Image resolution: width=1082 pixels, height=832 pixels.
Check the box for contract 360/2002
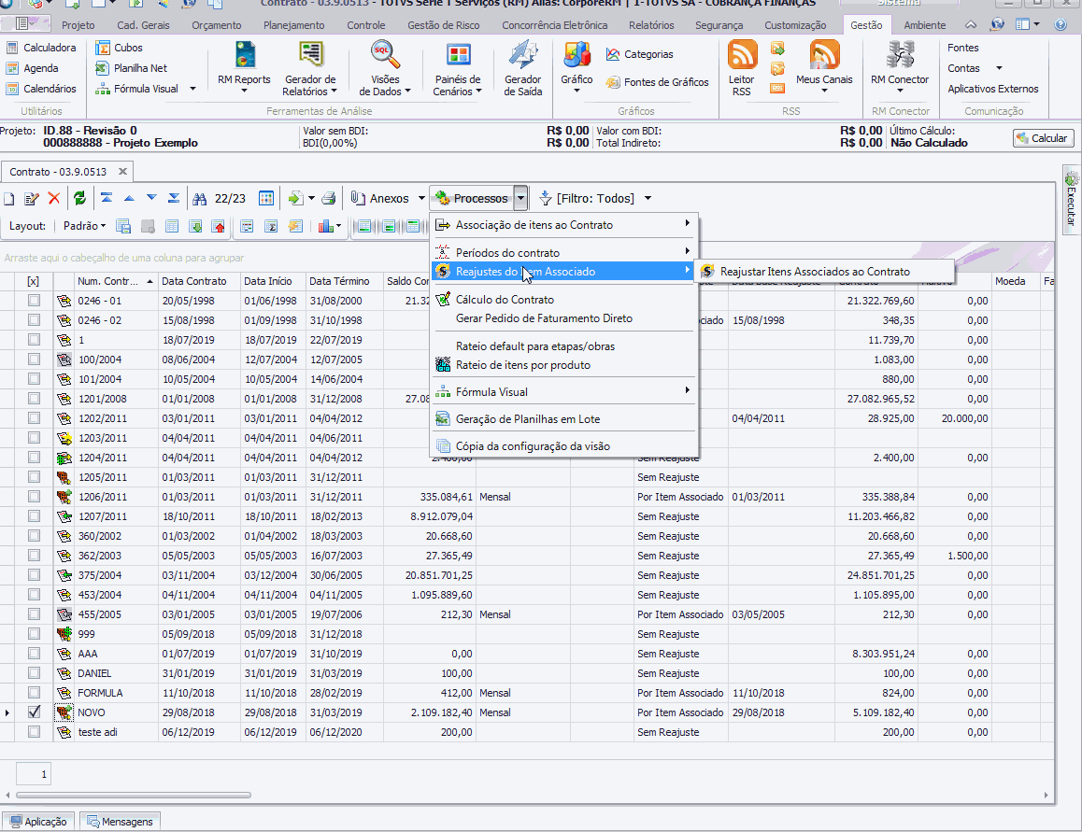click(34, 536)
